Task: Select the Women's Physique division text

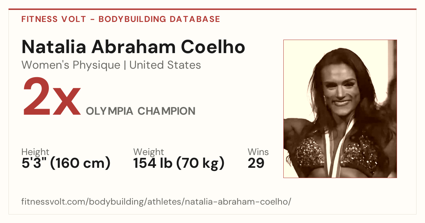Action: click(71, 65)
